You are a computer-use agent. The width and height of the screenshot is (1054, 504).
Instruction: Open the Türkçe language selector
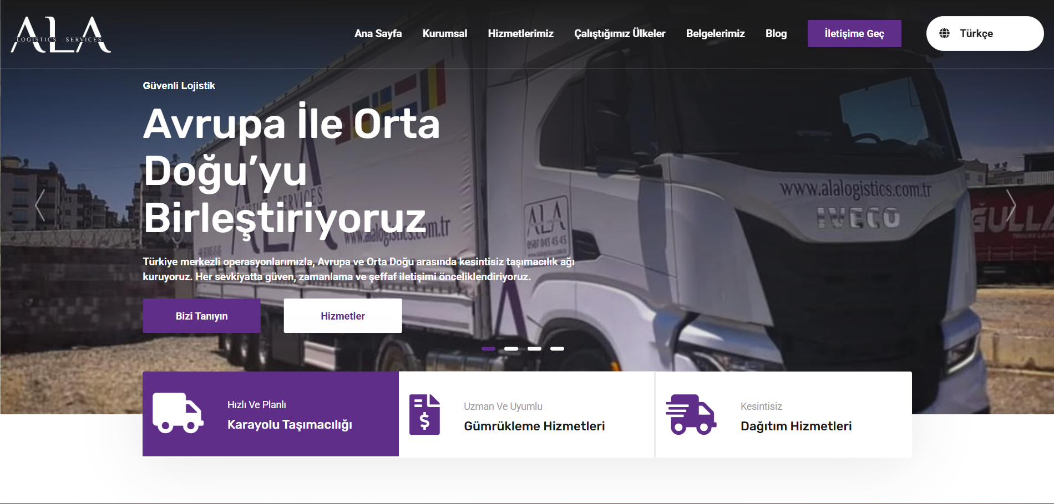click(985, 33)
